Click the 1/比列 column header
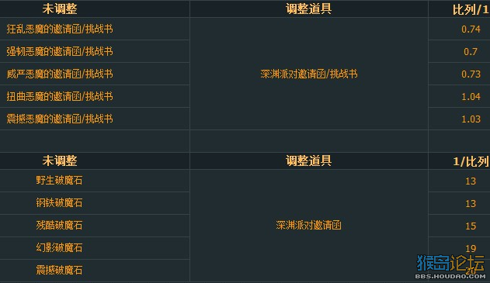The height and width of the screenshot is (283, 490). pos(471,161)
